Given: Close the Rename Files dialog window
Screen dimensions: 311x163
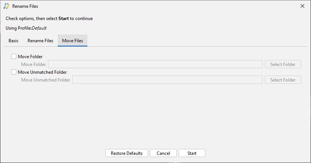Looking at the screenshot, I should [302, 6].
